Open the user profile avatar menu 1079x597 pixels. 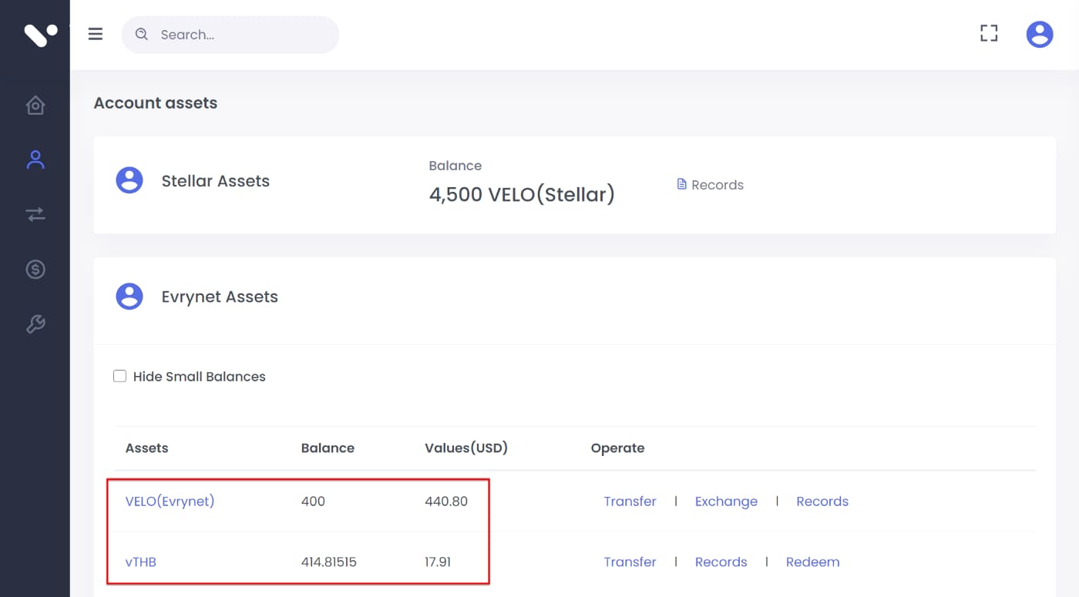coord(1040,34)
